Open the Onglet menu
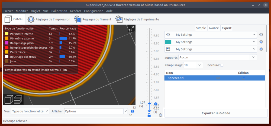The width and height of the screenshot is (271, 126). (36, 11)
